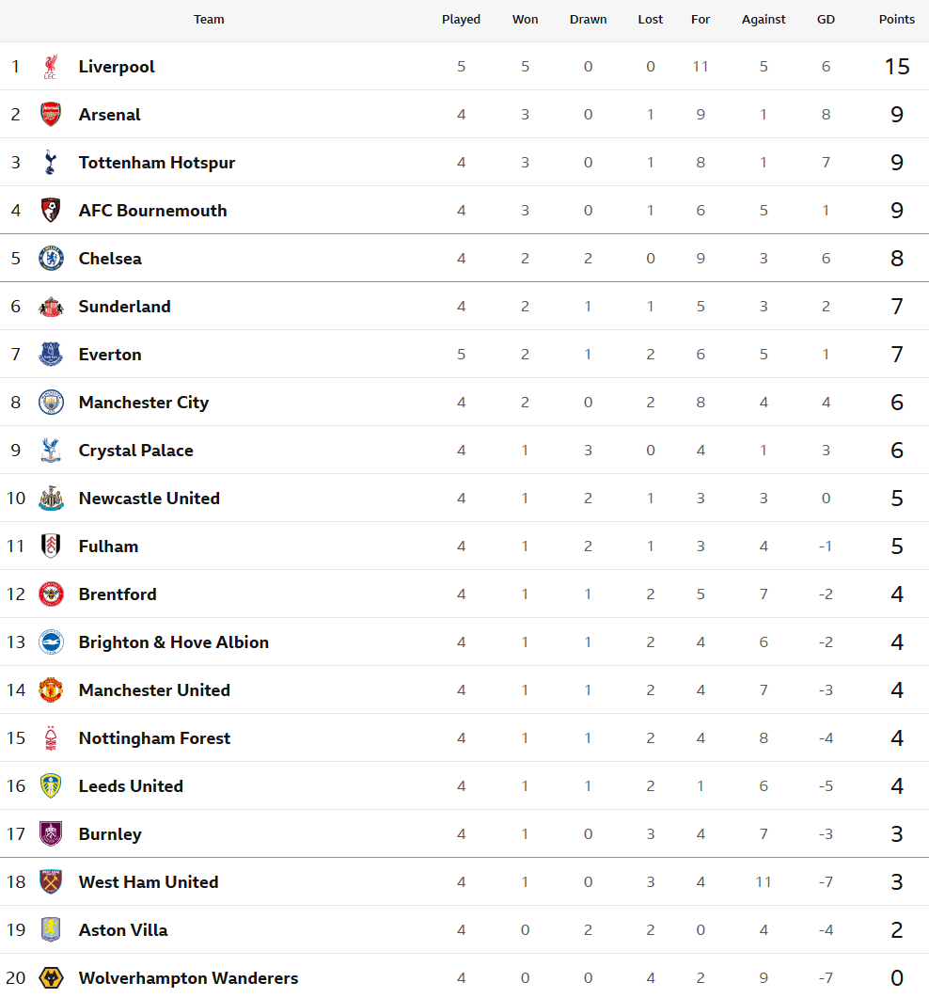Viewport: 929px width, 998px height.
Task: Click the Manchester City crest
Action: pos(51,403)
